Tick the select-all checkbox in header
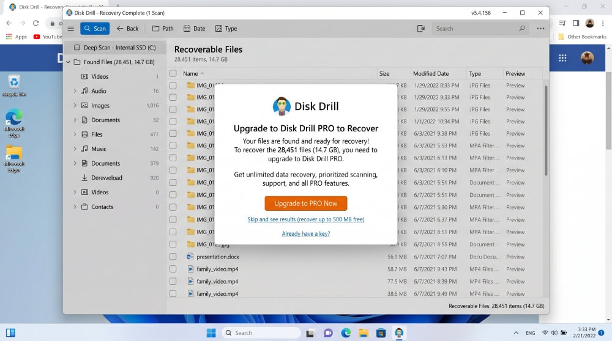The image size is (612, 341). tap(173, 73)
